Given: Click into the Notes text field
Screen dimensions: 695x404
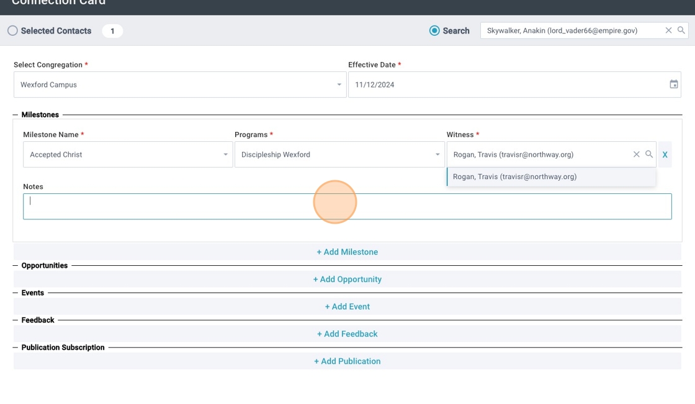Looking at the screenshot, I should (186, 206).
